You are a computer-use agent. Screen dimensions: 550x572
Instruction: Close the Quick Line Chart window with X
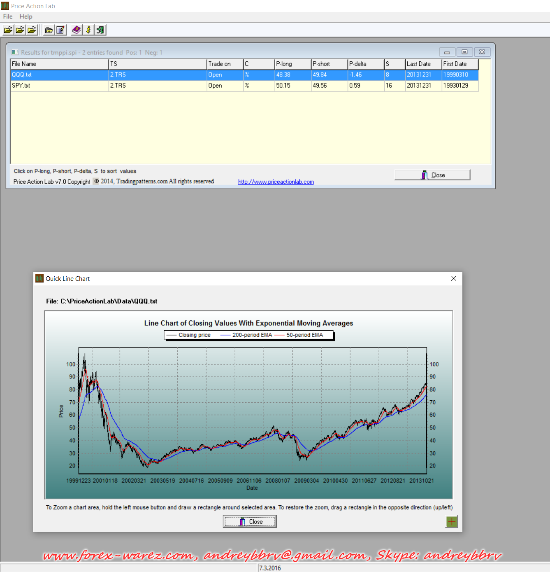(453, 279)
